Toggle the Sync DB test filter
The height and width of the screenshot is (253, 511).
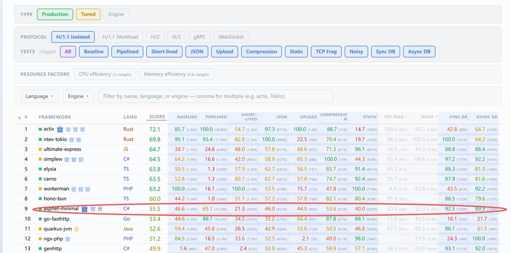click(385, 51)
